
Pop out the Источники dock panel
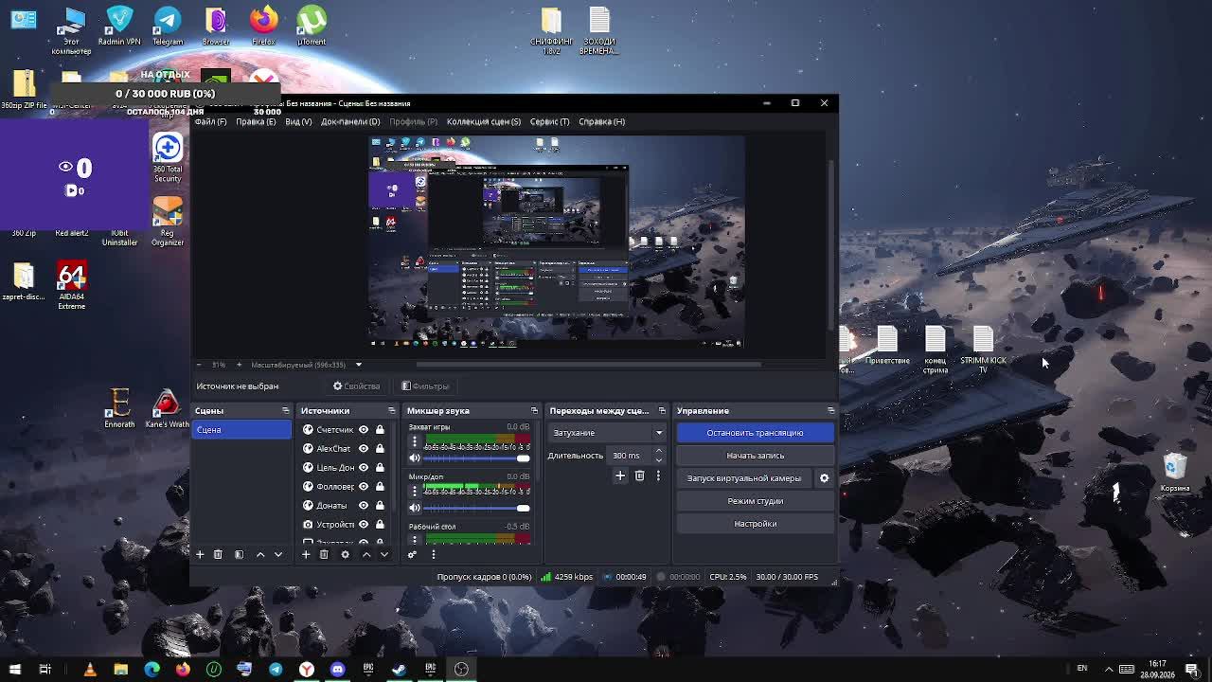tap(391, 411)
